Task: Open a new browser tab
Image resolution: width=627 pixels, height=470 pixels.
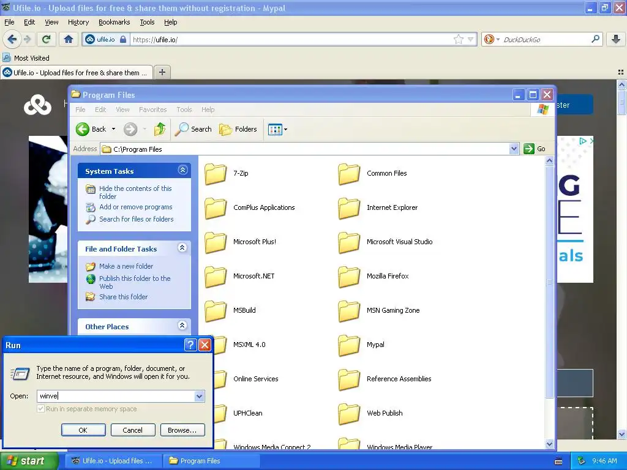Action: pyautogui.click(x=162, y=72)
